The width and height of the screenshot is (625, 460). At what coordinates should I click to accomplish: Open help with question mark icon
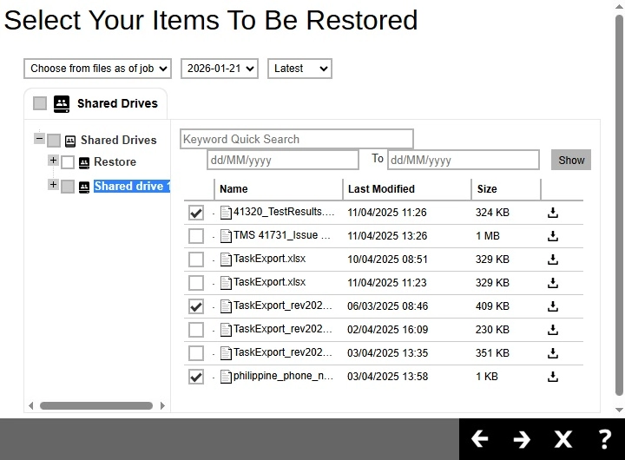point(605,439)
